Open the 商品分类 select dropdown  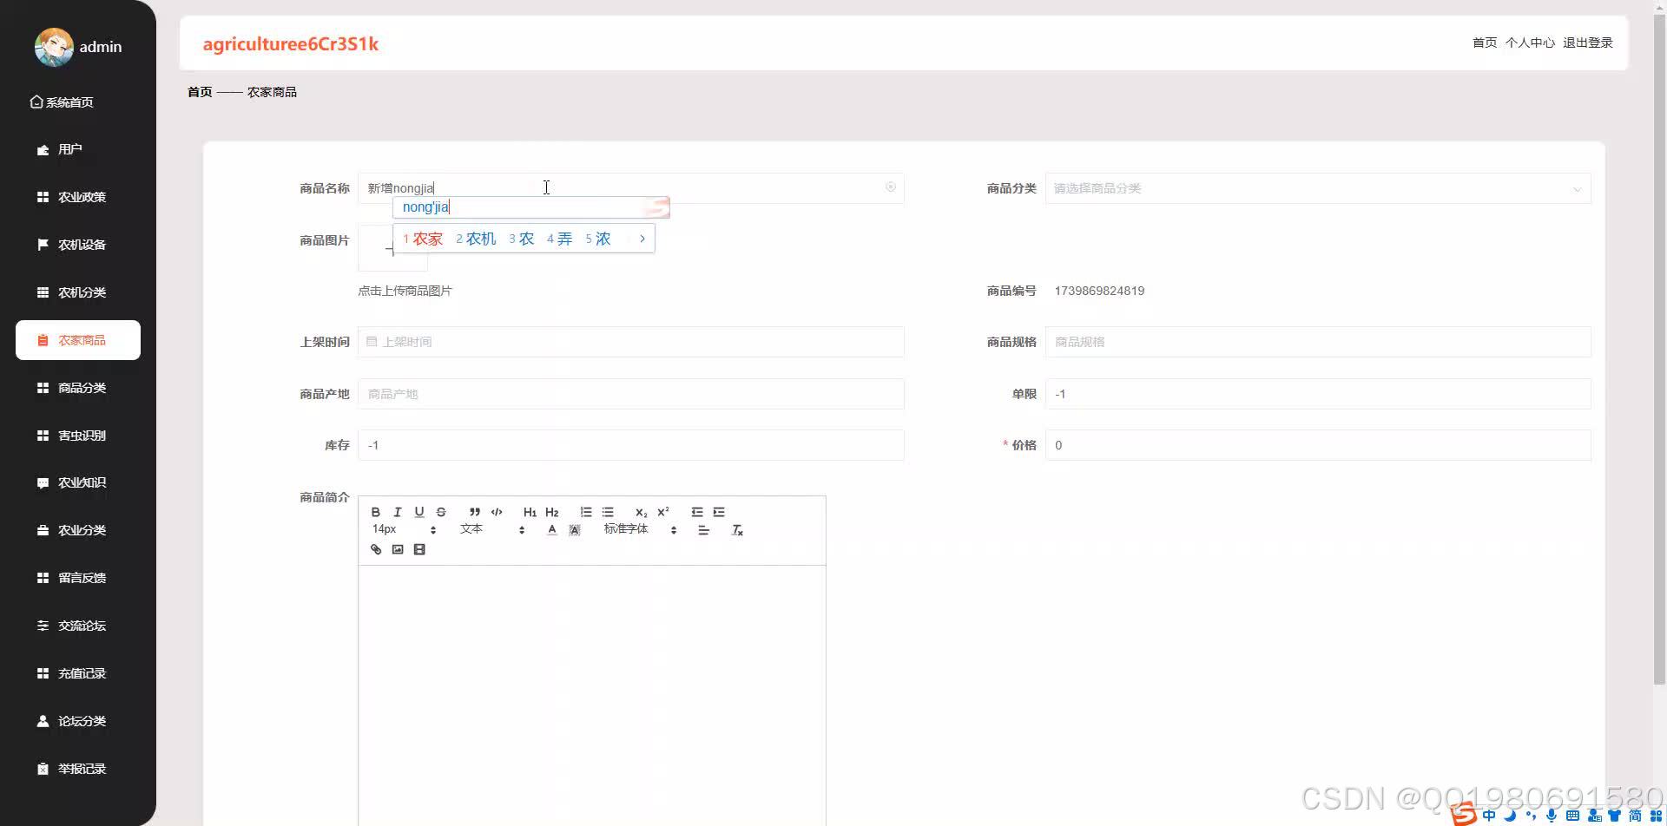coord(1318,188)
